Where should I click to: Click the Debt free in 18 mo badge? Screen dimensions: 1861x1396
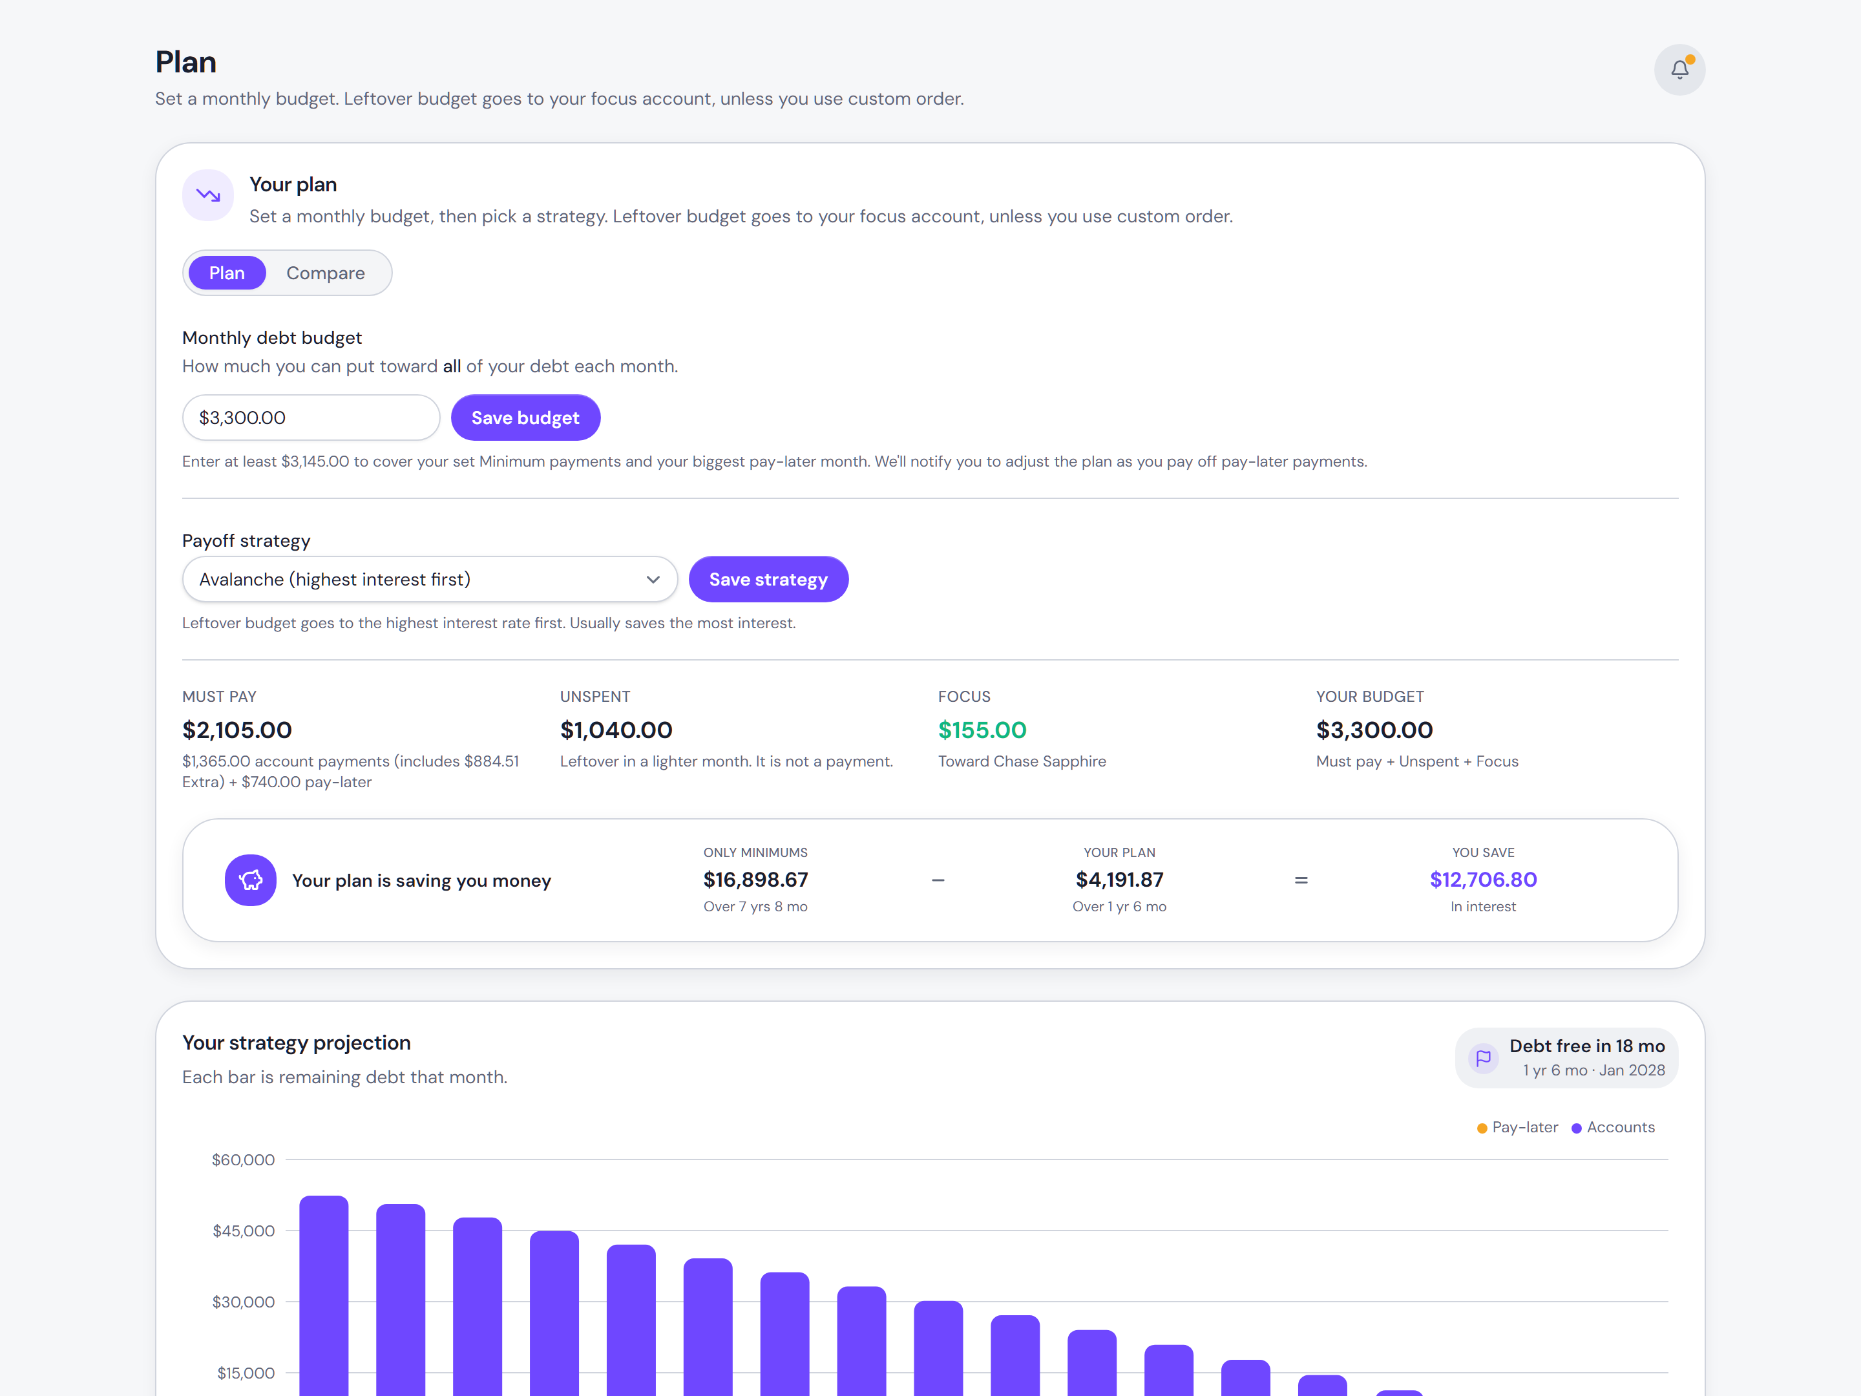(x=1566, y=1058)
